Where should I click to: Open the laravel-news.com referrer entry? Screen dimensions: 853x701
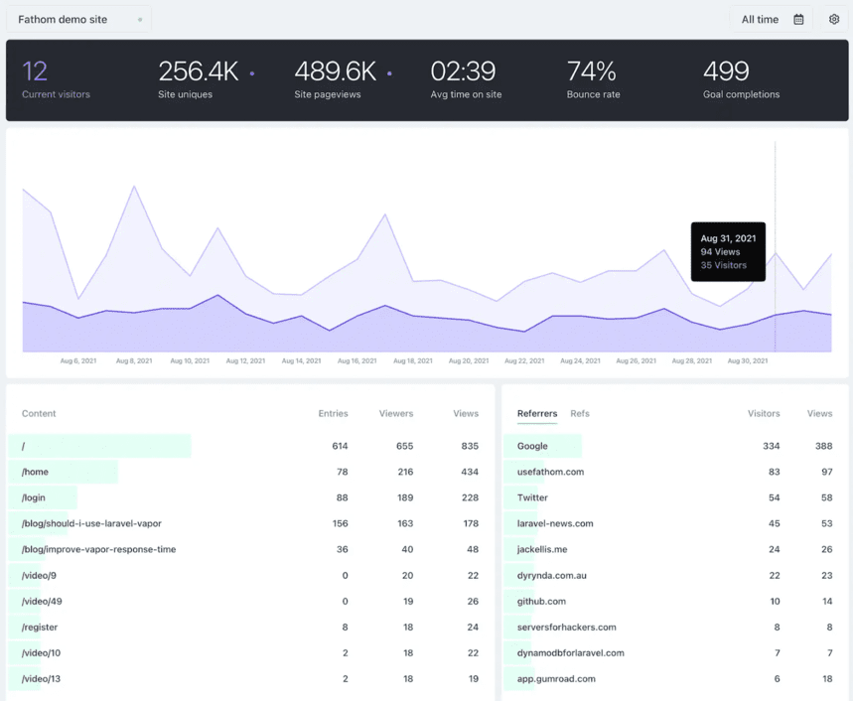click(555, 523)
